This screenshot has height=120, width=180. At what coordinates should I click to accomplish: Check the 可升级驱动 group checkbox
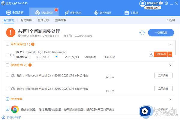[7, 44]
